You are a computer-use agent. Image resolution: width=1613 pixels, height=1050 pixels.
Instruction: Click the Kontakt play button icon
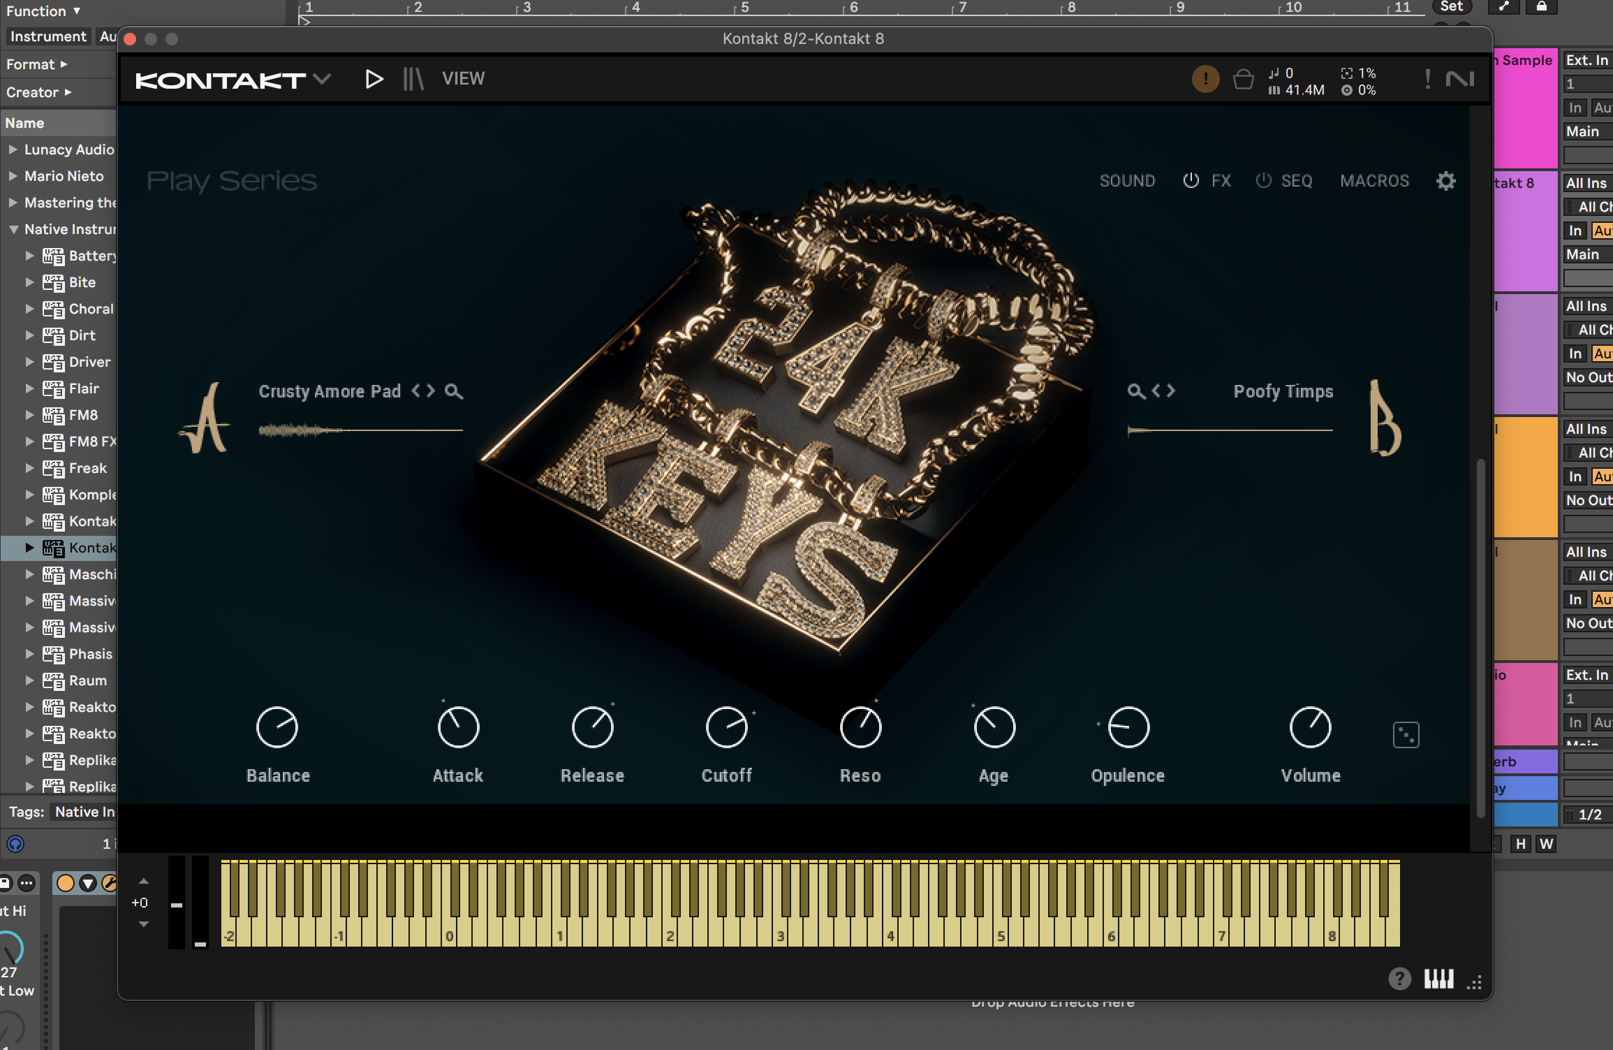tap(374, 79)
